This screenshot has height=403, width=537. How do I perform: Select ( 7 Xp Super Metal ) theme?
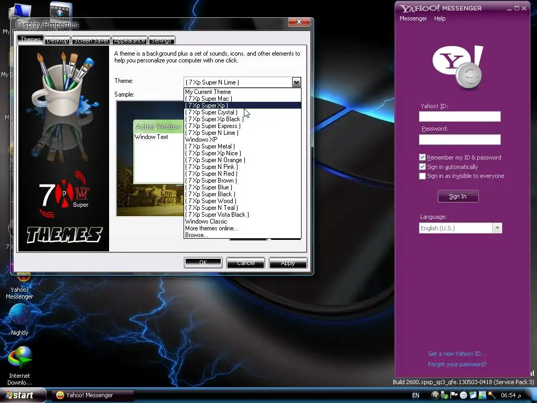(x=242, y=146)
